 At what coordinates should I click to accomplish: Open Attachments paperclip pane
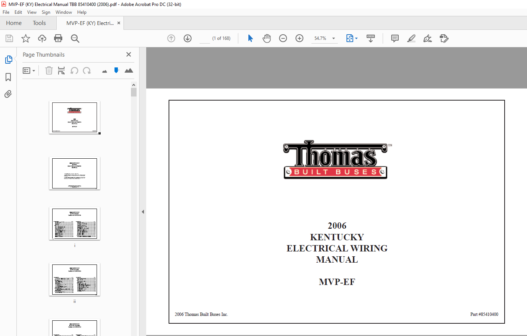(8, 94)
